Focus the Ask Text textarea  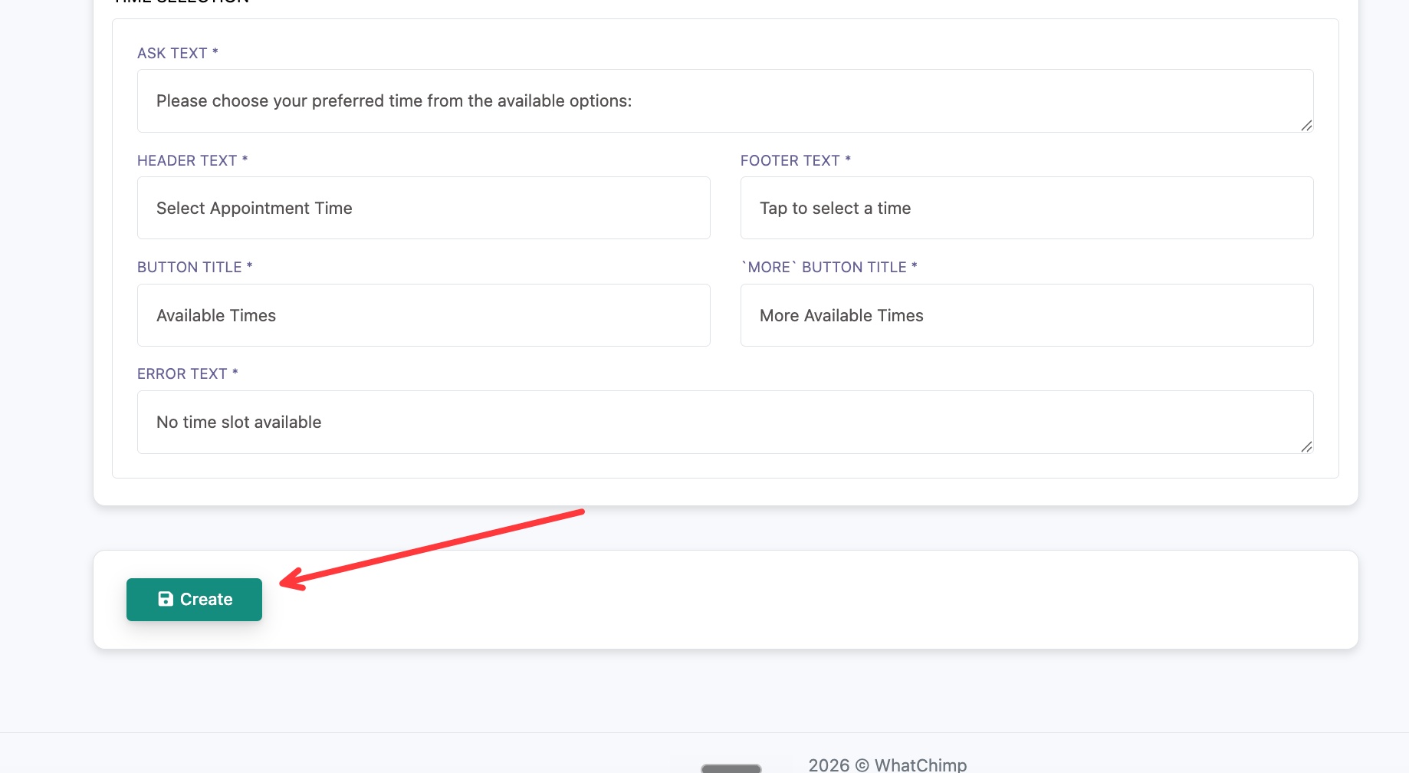[725, 101]
